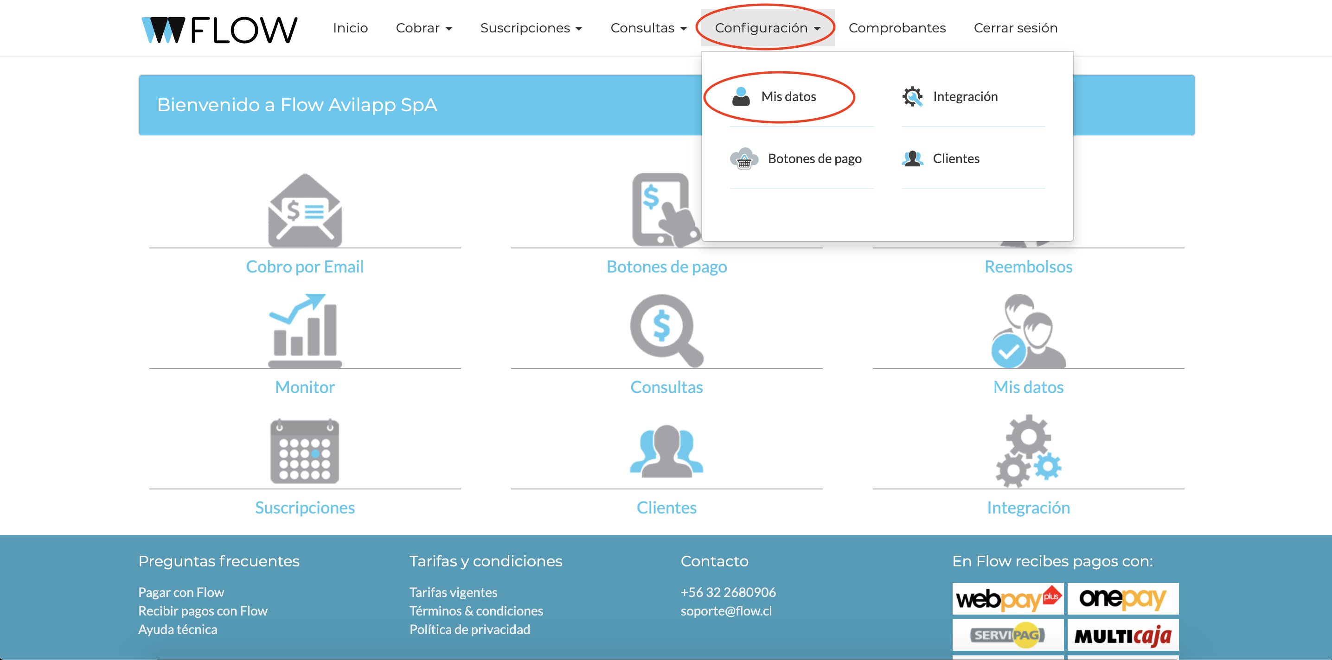The width and height of the screenshot is (1332, 660).
Task: Collapse the Configuración dropdown
Action: [x=768, y=28]
